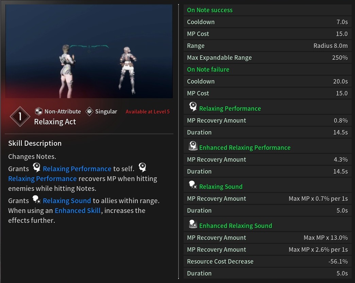Click the Relaxing Sound icon in stats header
This screenshot has width=355, height=283.
click(193, 185)
